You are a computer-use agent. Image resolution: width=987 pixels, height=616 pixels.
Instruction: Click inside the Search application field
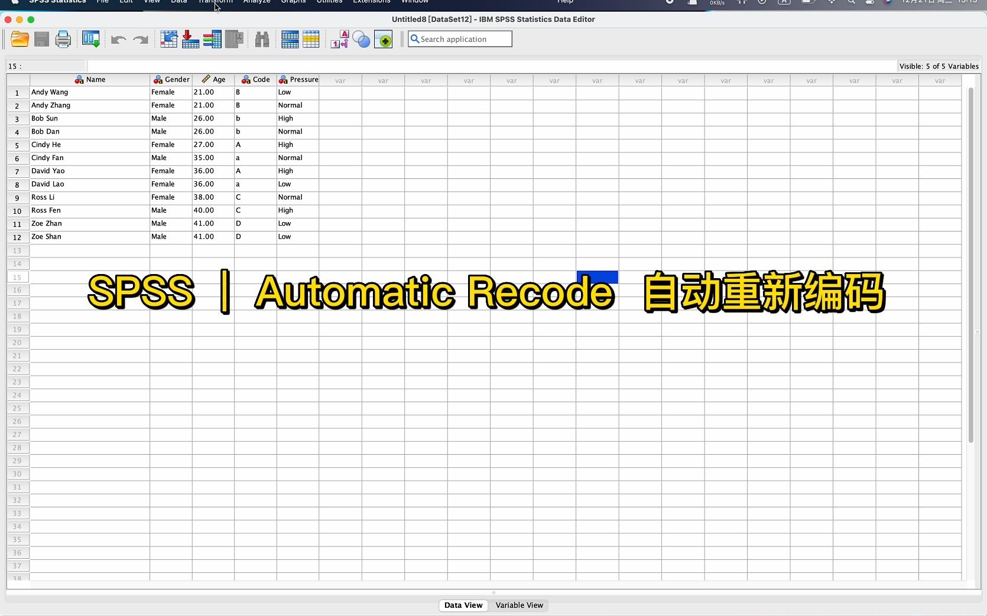pos(465,39)
